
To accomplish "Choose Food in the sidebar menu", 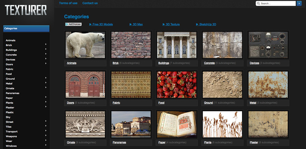I will [9, 74].
